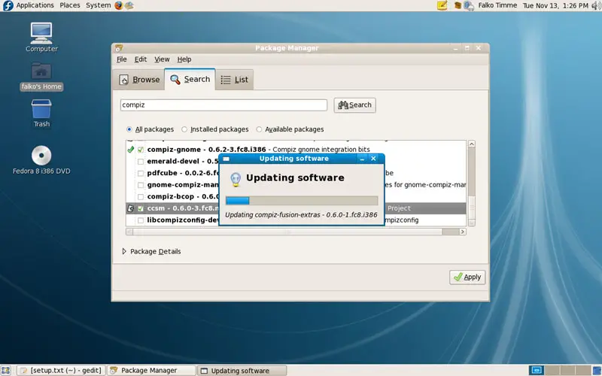Click the green installed checkmark beside compiz-gnome
This screenshot has width=602, height=376.
(x=130, y=149)
